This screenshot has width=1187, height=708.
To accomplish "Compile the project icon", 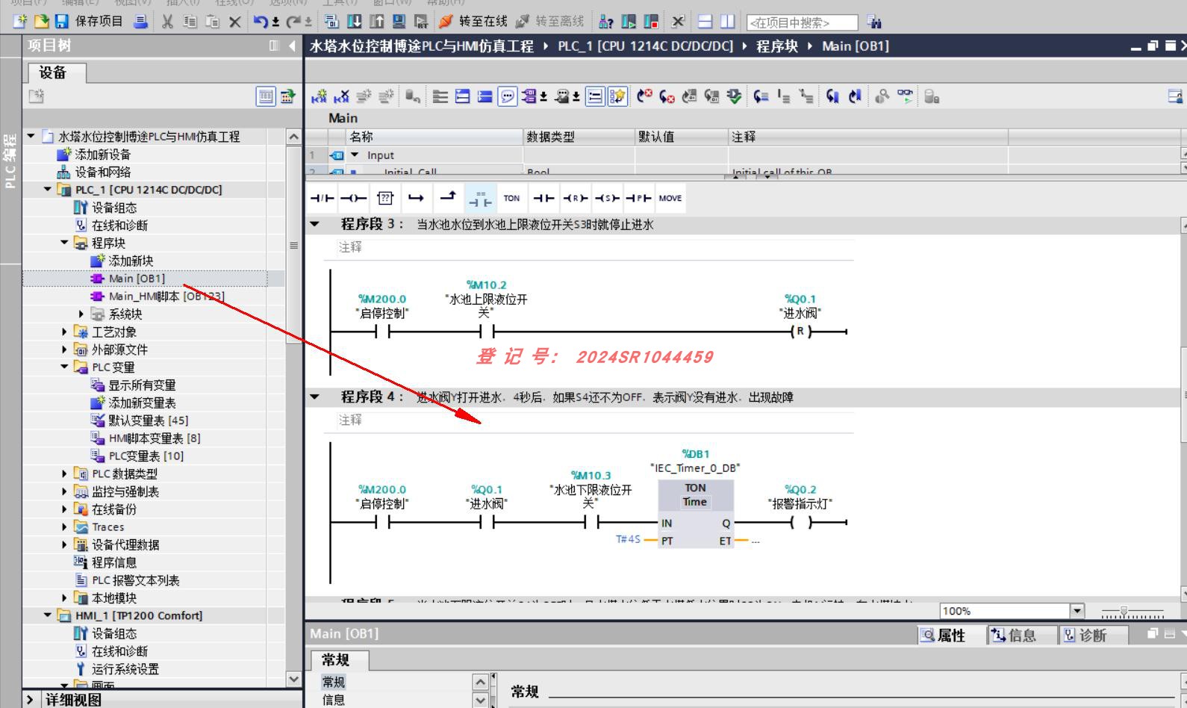I will 331,22.
